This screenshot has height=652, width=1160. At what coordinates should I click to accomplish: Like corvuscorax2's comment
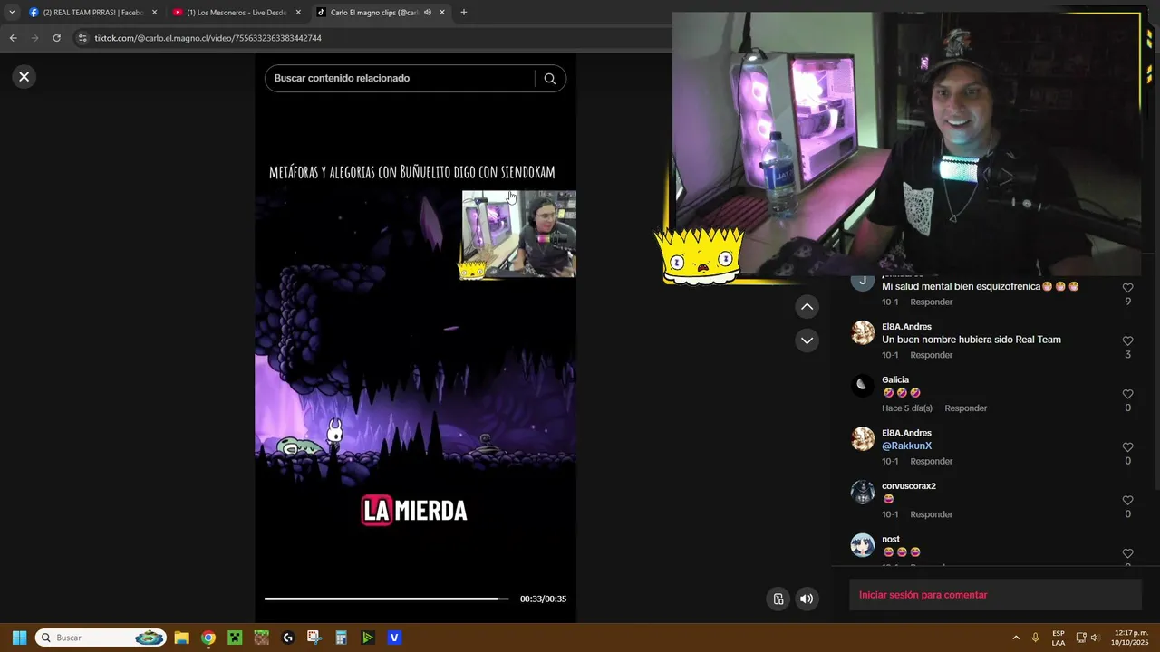pos(1127,501)
